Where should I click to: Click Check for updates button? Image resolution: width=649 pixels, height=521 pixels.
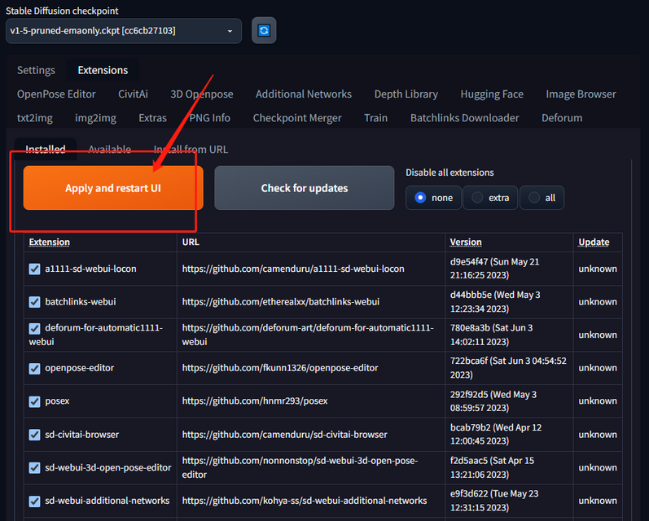tap(304, 188)
